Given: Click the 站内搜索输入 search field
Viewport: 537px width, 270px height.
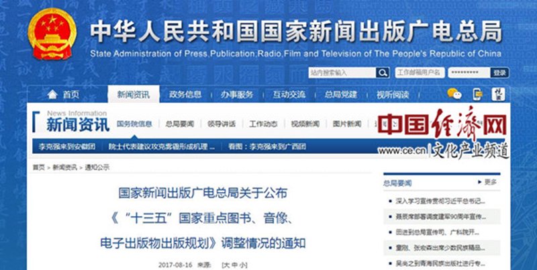Looking at the screenshot, I should (342, 73).
